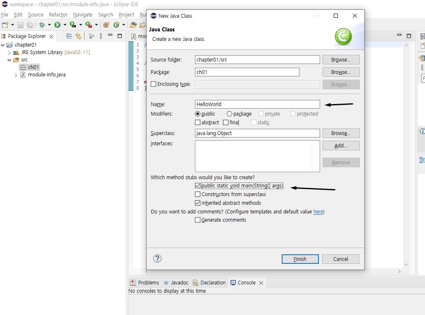
Task: Uncheck public static void main stub
Action: pyautogui.click(x=197, y=185)
